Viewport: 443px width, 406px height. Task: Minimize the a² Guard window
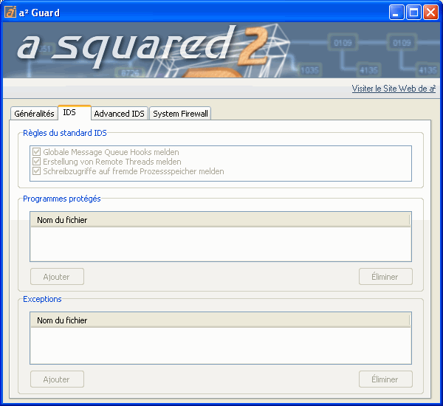(396, 13)
